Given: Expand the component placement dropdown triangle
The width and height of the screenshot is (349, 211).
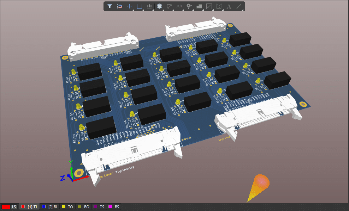Looking at the screenshot, I should (163, 10).
